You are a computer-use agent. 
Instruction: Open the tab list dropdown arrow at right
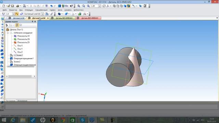point(217,18)
